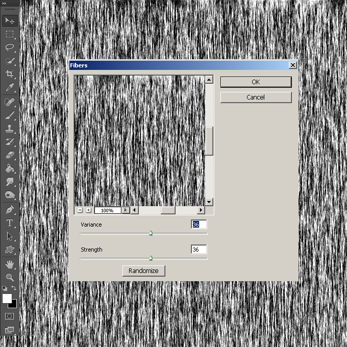Open the black background color swatch

click(14, 305)
